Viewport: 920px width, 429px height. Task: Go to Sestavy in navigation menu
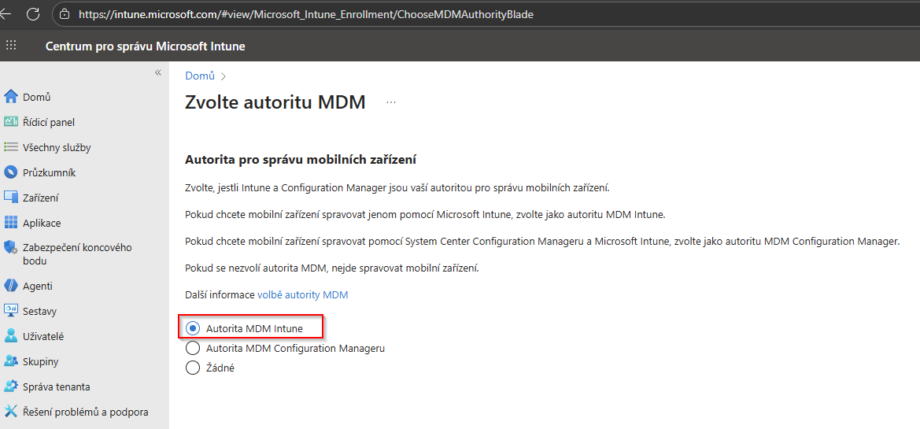coord(39,311)
